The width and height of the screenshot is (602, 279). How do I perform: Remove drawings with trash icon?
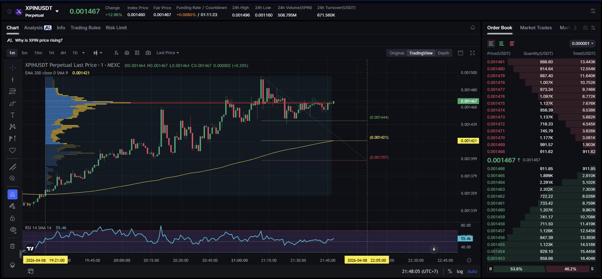pos(13,246)
